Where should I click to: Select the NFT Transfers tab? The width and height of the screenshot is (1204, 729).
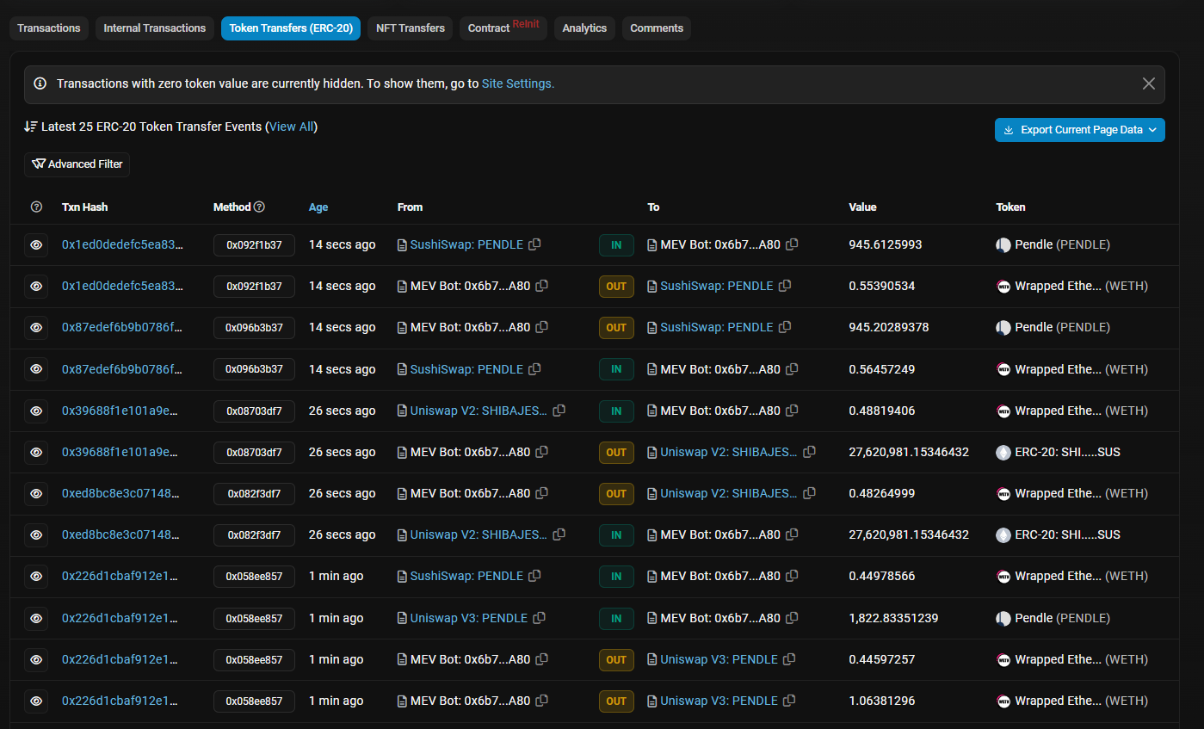pos(411,28)
